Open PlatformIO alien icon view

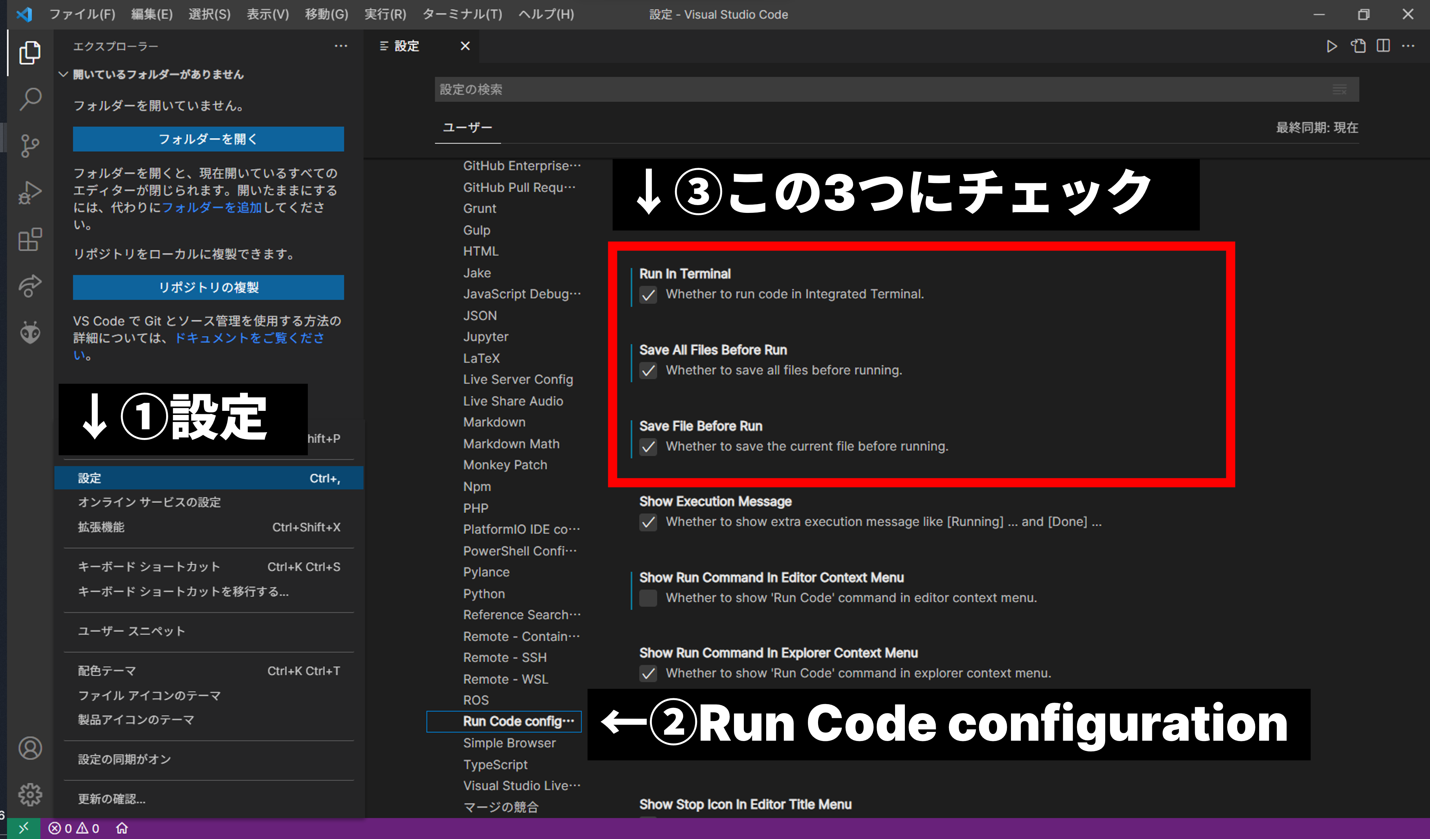point(30,332)
